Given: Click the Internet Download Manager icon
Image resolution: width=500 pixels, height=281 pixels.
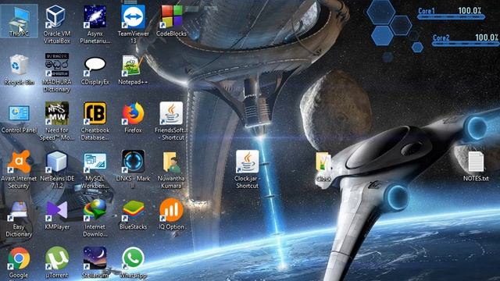Looking at the screenshot, I should 95,219.
